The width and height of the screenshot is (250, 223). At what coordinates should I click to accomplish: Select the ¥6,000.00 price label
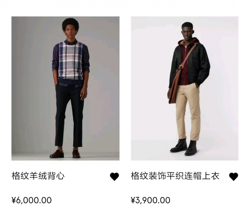point(32,200)
